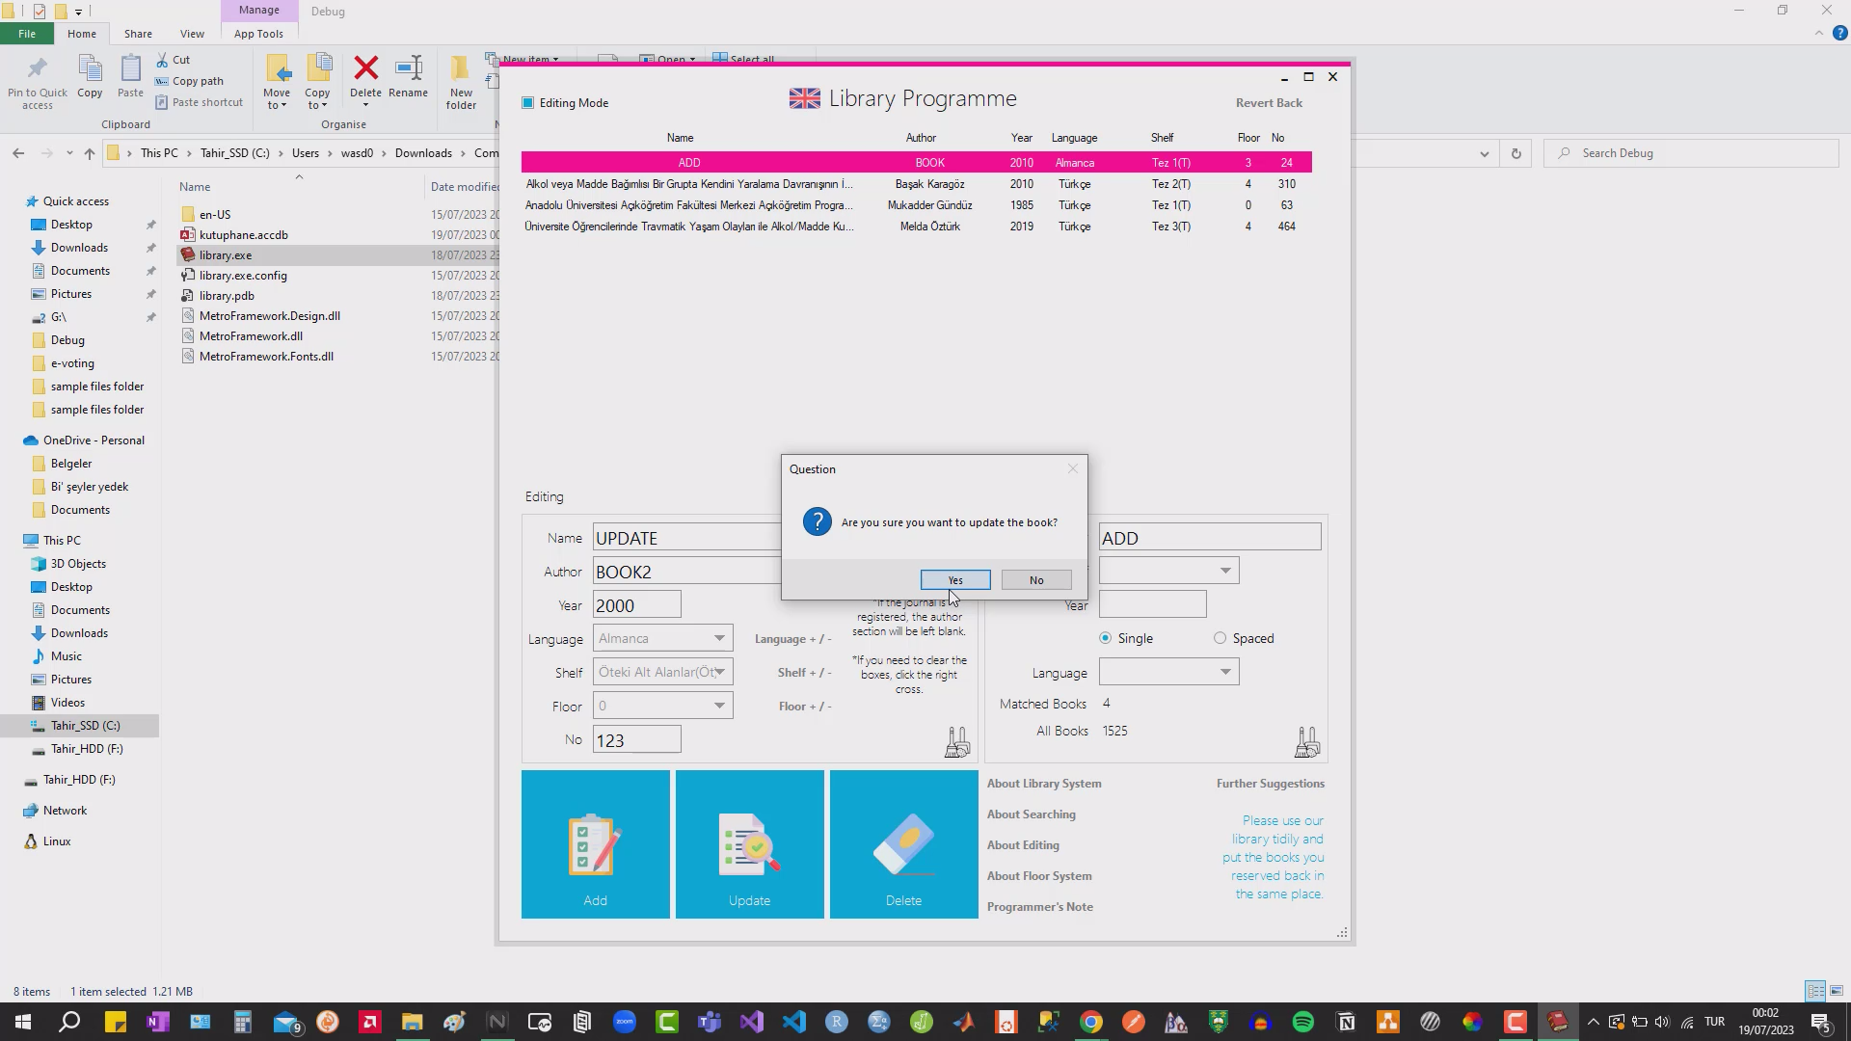
Task: Click Yes to confirm book update
Action: pyautogui.click(x=956, y=579)
